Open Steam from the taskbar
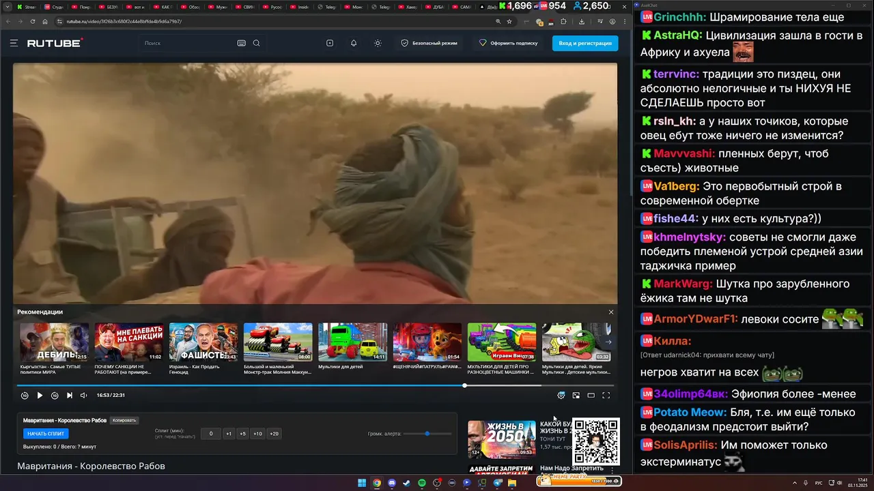874x491 pixels. coord(407,483)
